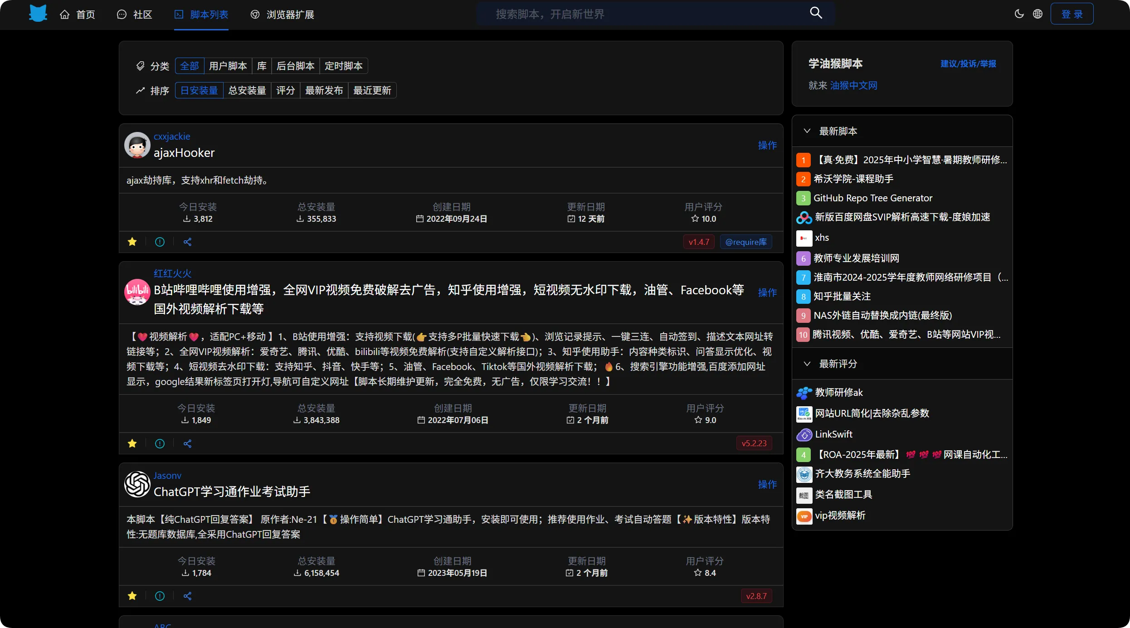1130x628 pixels.
Task: Open info icon on 红红火火's script
Action: tap(160, 443)
